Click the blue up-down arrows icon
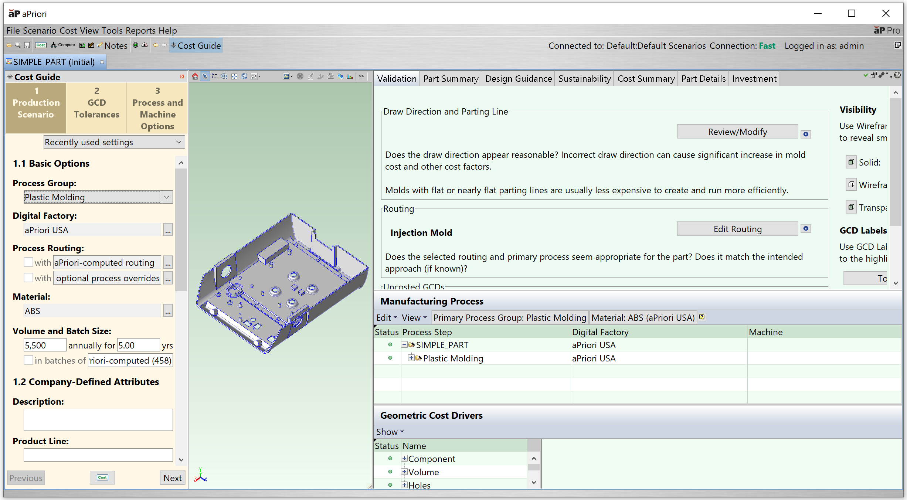The width and height of the screenshot is (907, 500). coord(340,76)
